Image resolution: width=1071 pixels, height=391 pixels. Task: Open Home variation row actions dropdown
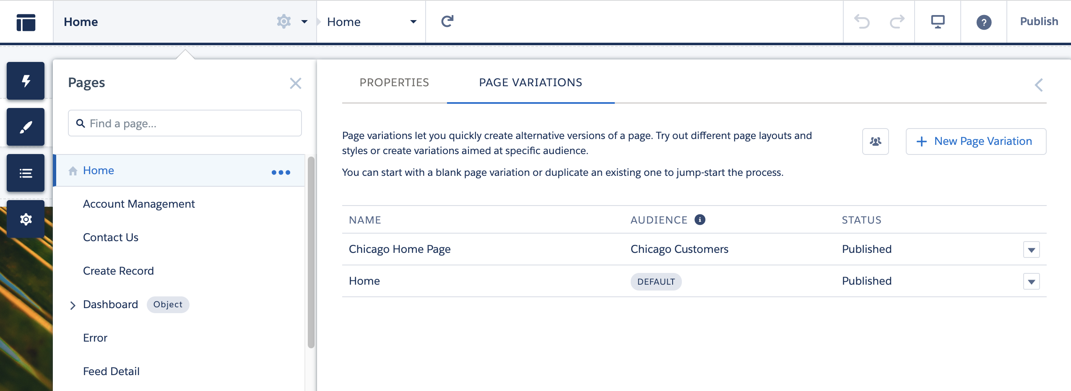pyautogui.click(x=1031, y=281)
